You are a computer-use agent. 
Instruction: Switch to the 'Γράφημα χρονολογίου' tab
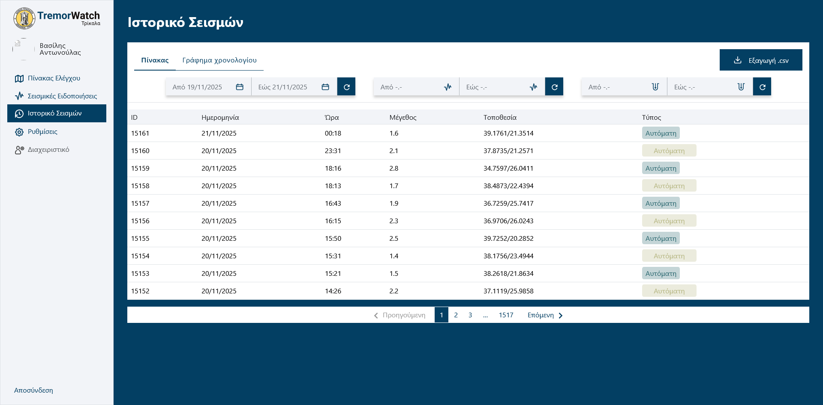click(x=219, y=60)
